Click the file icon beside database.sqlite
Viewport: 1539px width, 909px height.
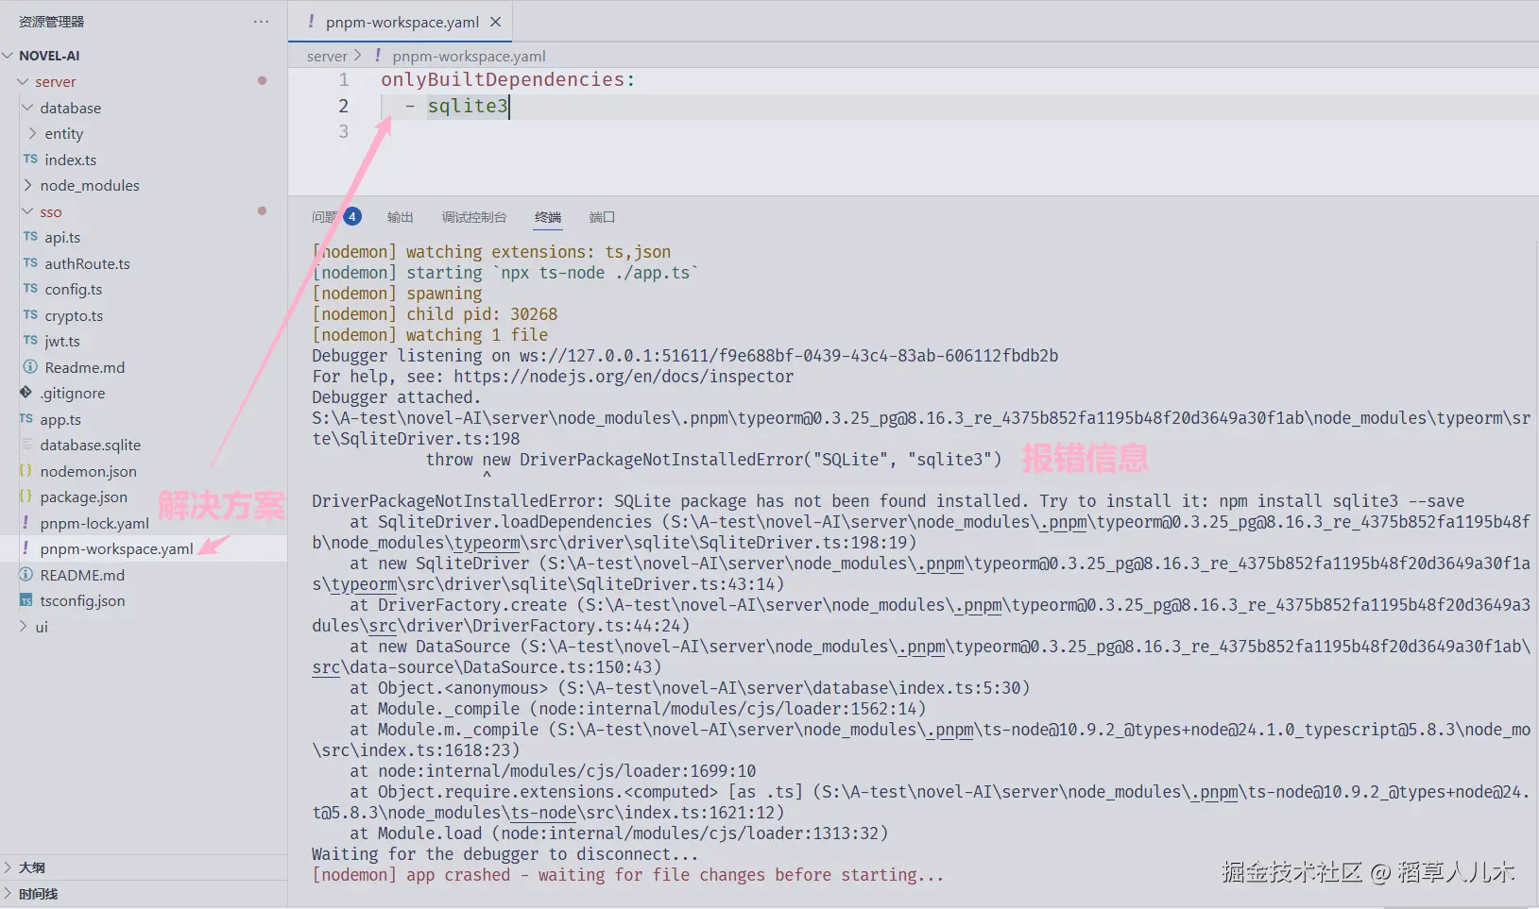pyautogui.click(x=26, y=445)
